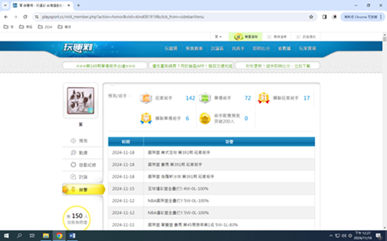The image size is (387, 241).
Task: Switch to the 預測 sidebar tab
Action: (x=83, y=141)
